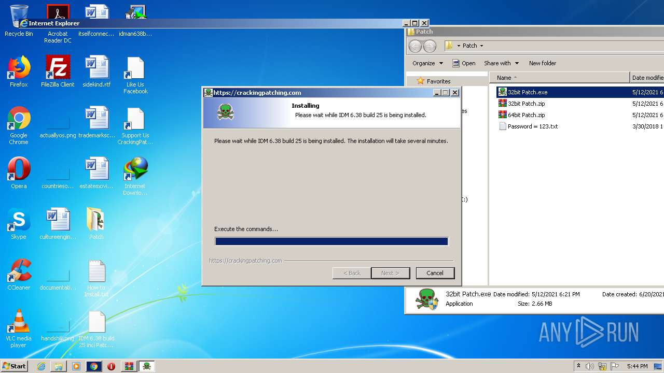Launch Acrobat Reader DC shortcut
This screenshot has width=664, height=373.
(x=58, y=24)
